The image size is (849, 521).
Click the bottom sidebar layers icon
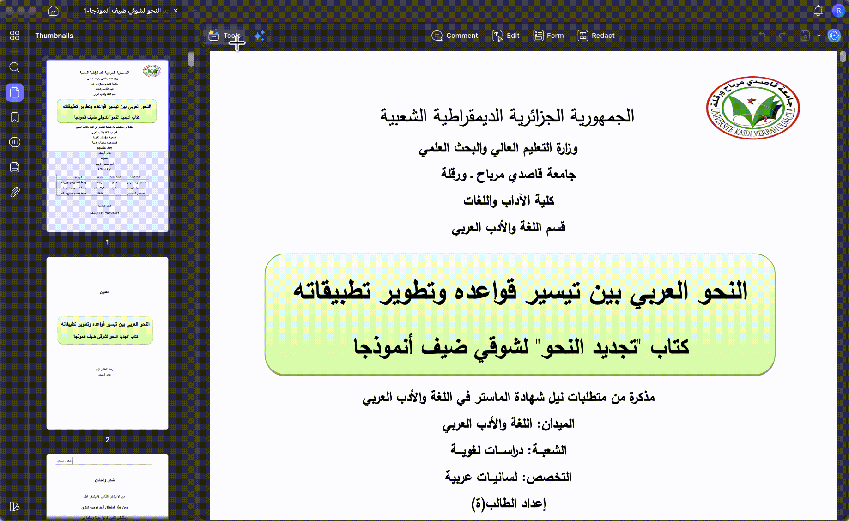click(x=15, y=507)
